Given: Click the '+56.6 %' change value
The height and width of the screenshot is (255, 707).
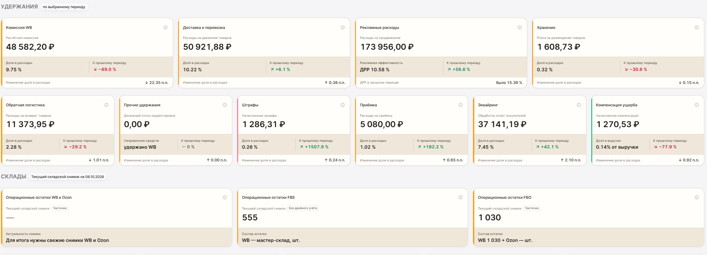Looking at the screenshot, I should click(462, 70).
